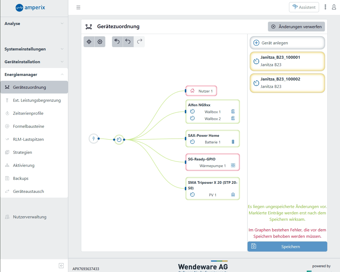Click the meter icon beside Wallbox 2
340x272 pixels.
[193, 118]
